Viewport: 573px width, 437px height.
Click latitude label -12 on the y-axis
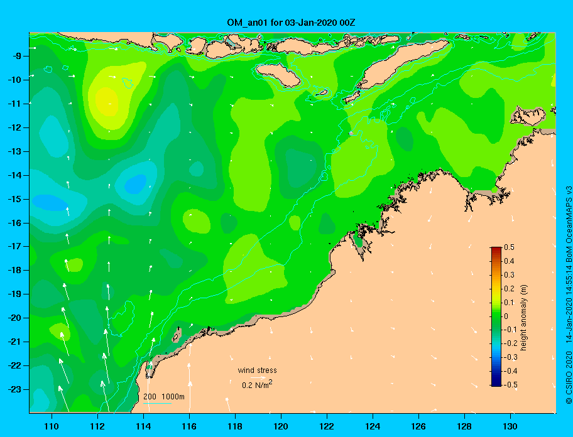tap(14, 128)
